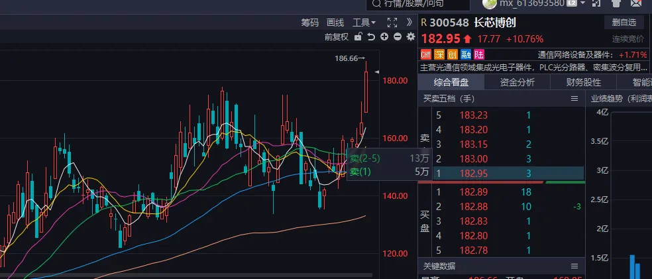The image size is (652, 279).
Task: Click the R margin badge before 300548
Action: click(423, 23)
